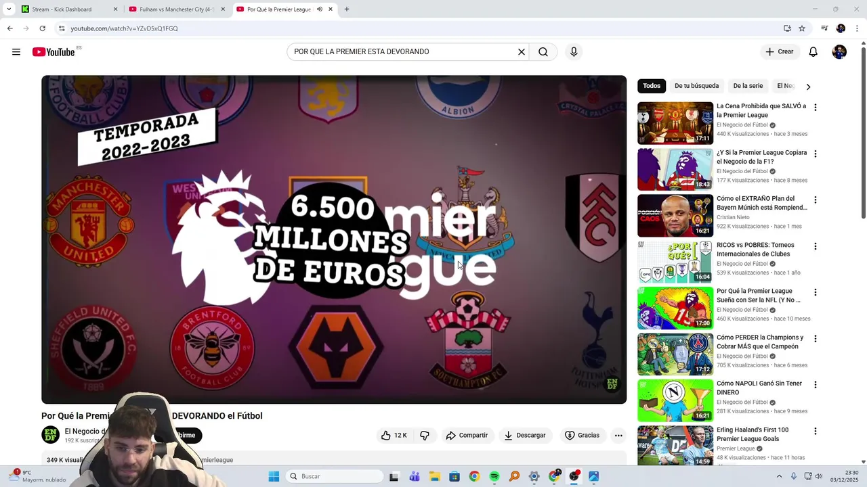Open the Cómo NAPOLI Ganó thumbnail

675,400
